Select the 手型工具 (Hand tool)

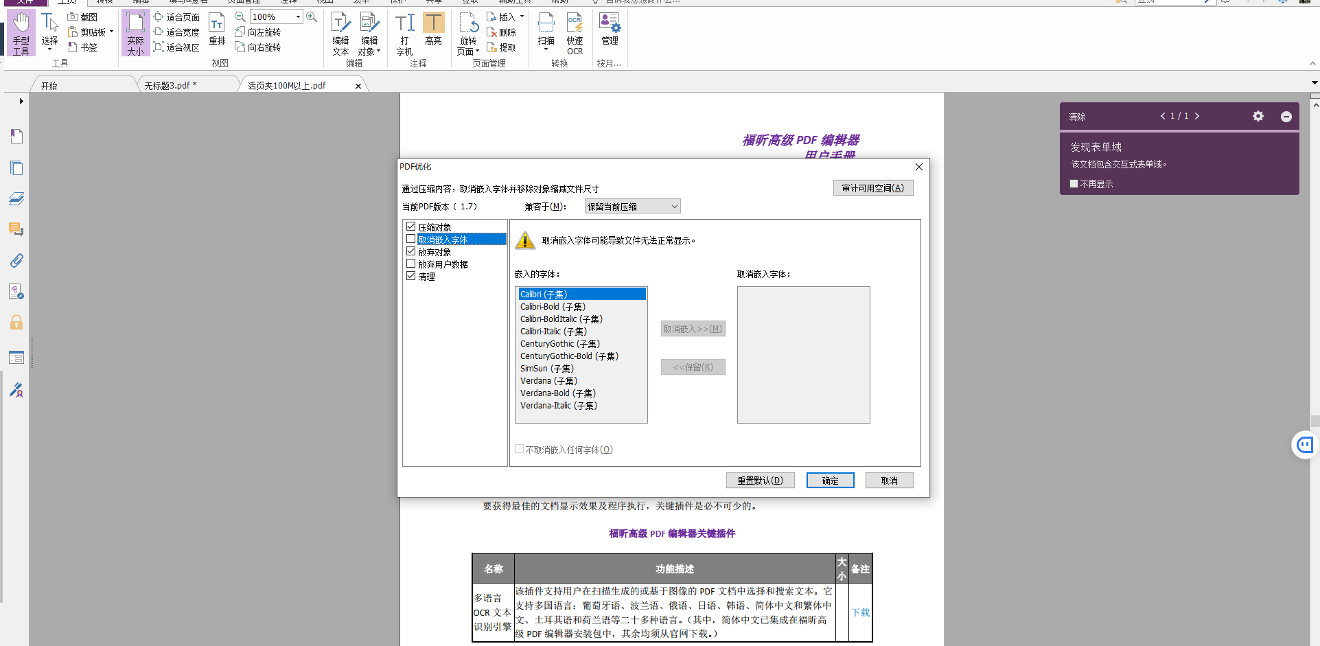pyautogui.click(x=20, y=32)
